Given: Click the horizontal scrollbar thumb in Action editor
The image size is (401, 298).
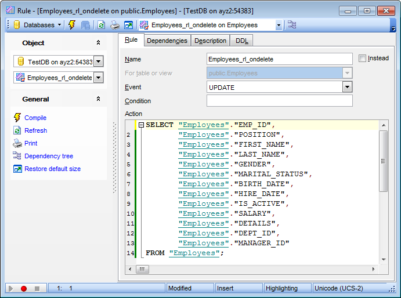Looking at the screenshot, I should tap(142, 269).
